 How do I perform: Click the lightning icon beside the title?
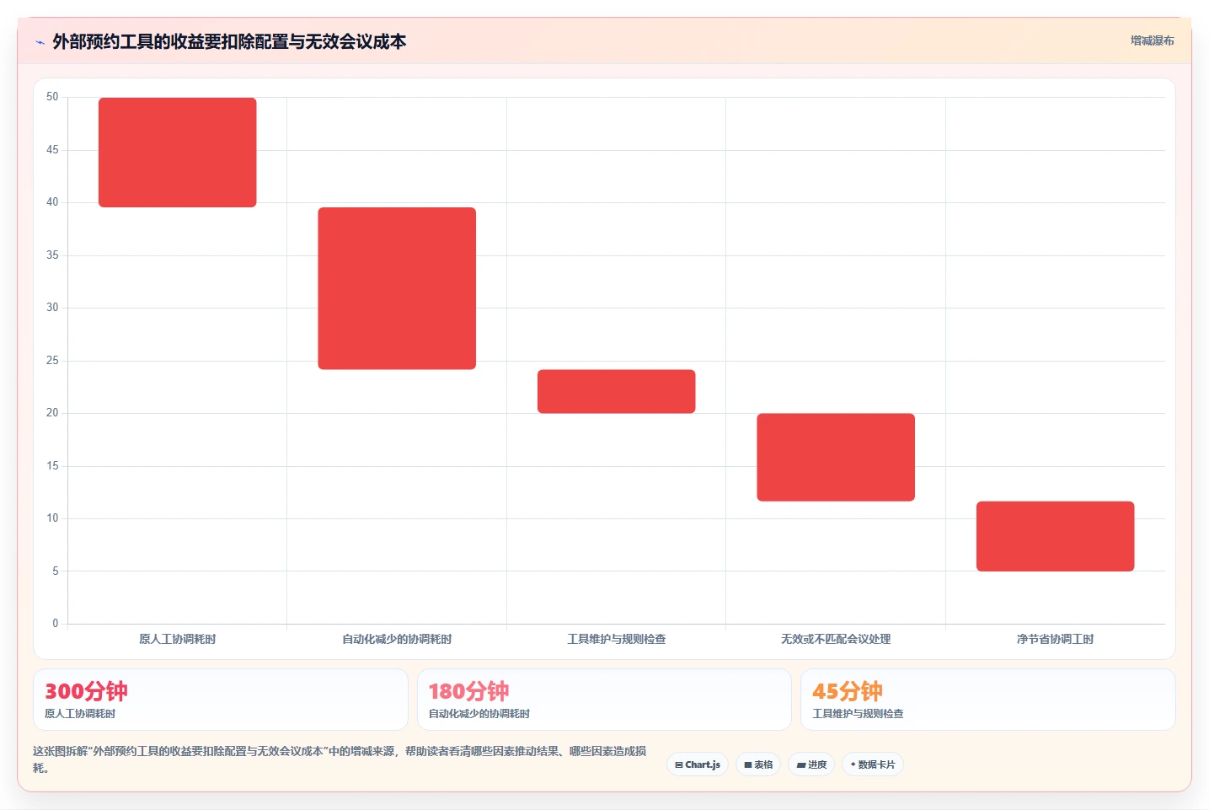point(40,42)
